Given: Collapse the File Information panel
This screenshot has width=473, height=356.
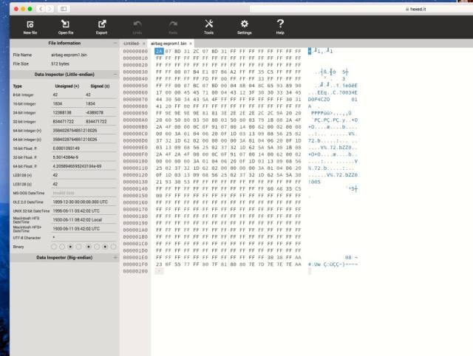Looking at the screenshot, I should pos(115,44).
